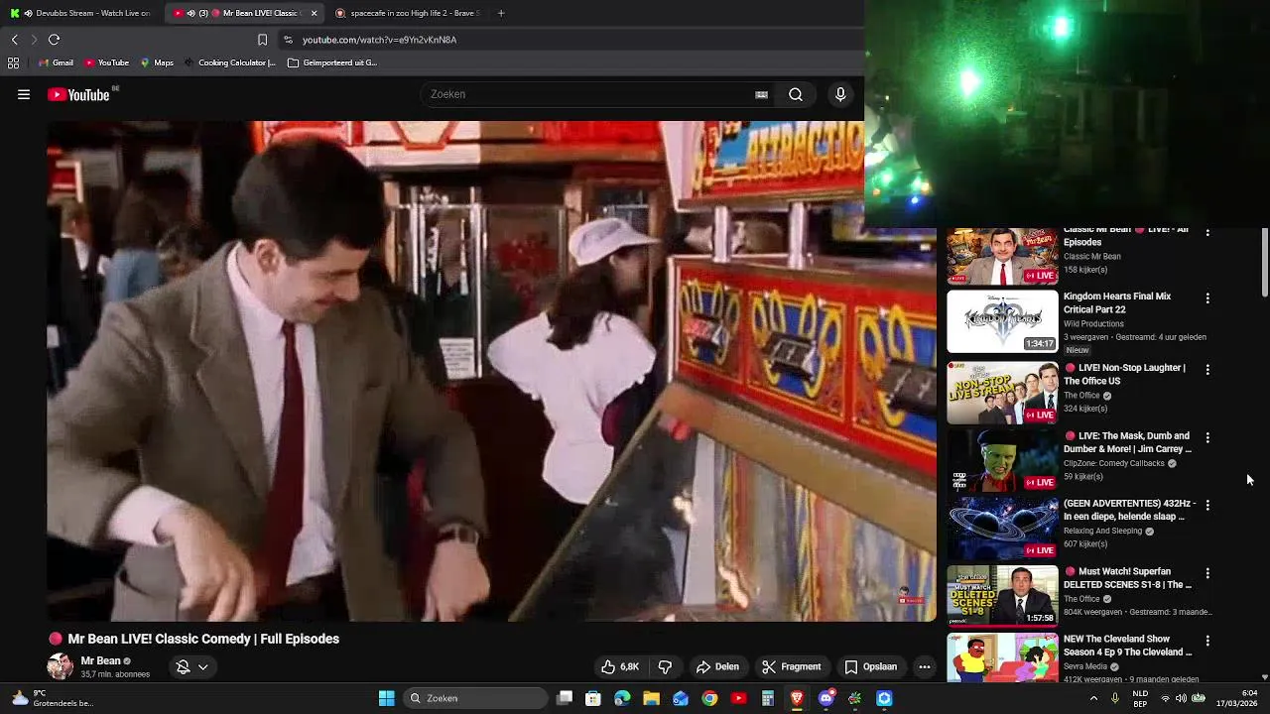Go back in browser
This screenshot has height=714, width=1270.
tap(14, 40)
